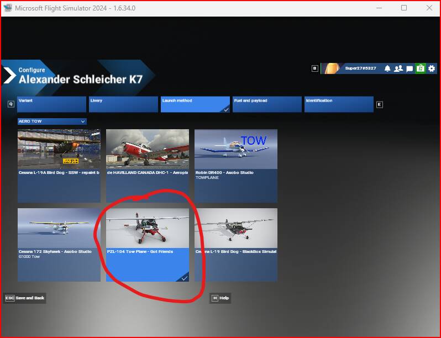Expand the AERO TOW dropdown

coord(52,122)
